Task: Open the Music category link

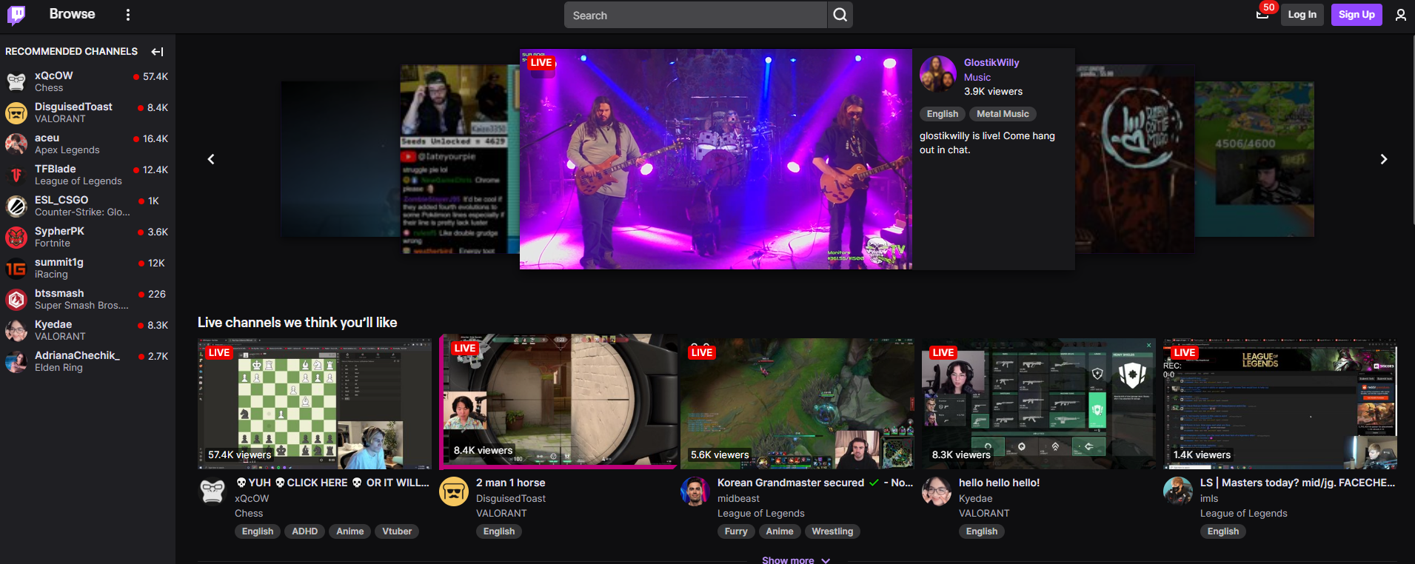Action: coord(977,77)
